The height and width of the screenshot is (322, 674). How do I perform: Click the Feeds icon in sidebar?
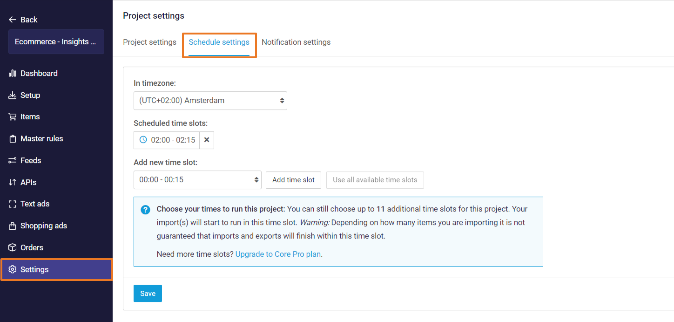[x=13, y=160]
